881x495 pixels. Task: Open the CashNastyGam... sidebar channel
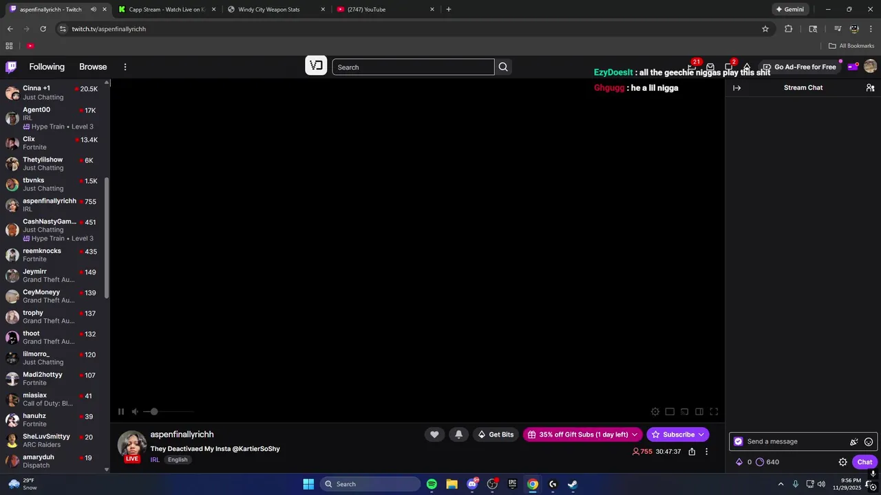coord(54,230)
